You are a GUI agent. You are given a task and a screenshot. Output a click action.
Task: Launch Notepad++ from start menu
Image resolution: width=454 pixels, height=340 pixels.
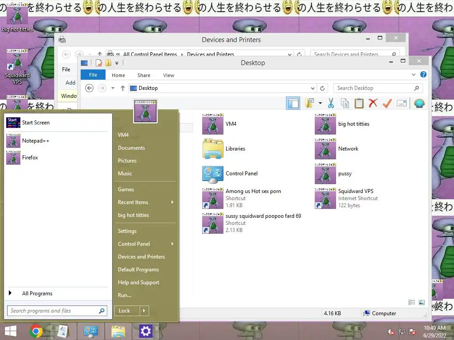point(57,141)
